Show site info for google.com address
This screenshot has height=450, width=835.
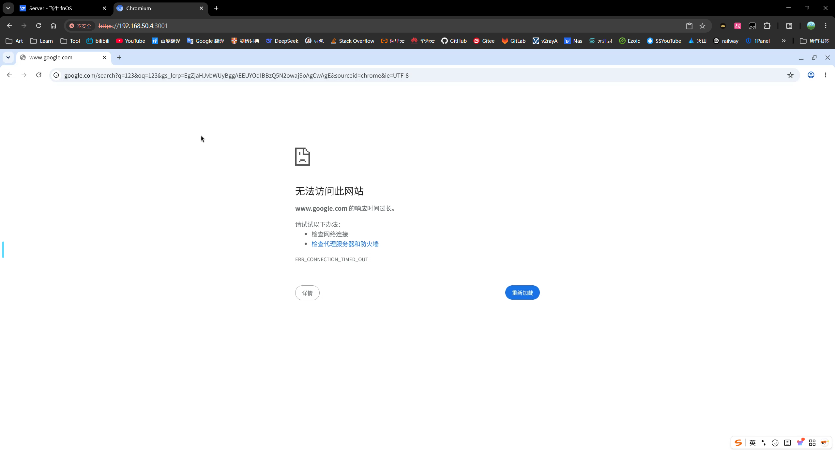click(x=56, y=75)
